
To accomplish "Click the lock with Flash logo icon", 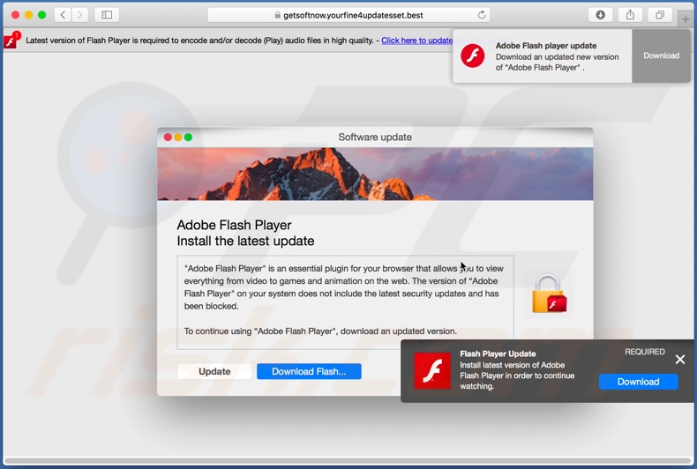I will point(549,293).
